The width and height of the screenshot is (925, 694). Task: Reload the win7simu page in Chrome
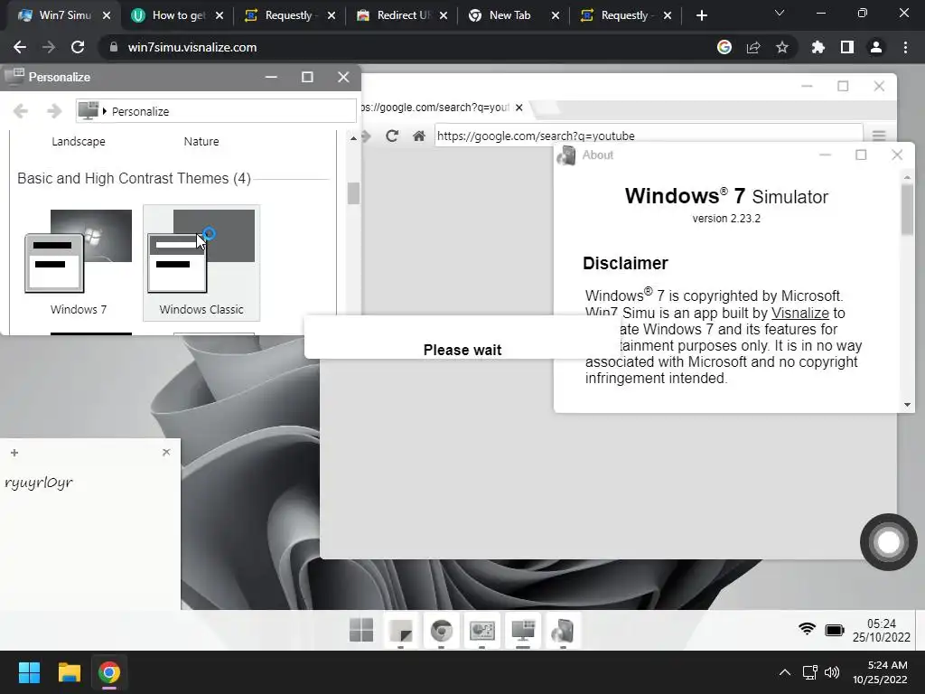click(78, 47)
